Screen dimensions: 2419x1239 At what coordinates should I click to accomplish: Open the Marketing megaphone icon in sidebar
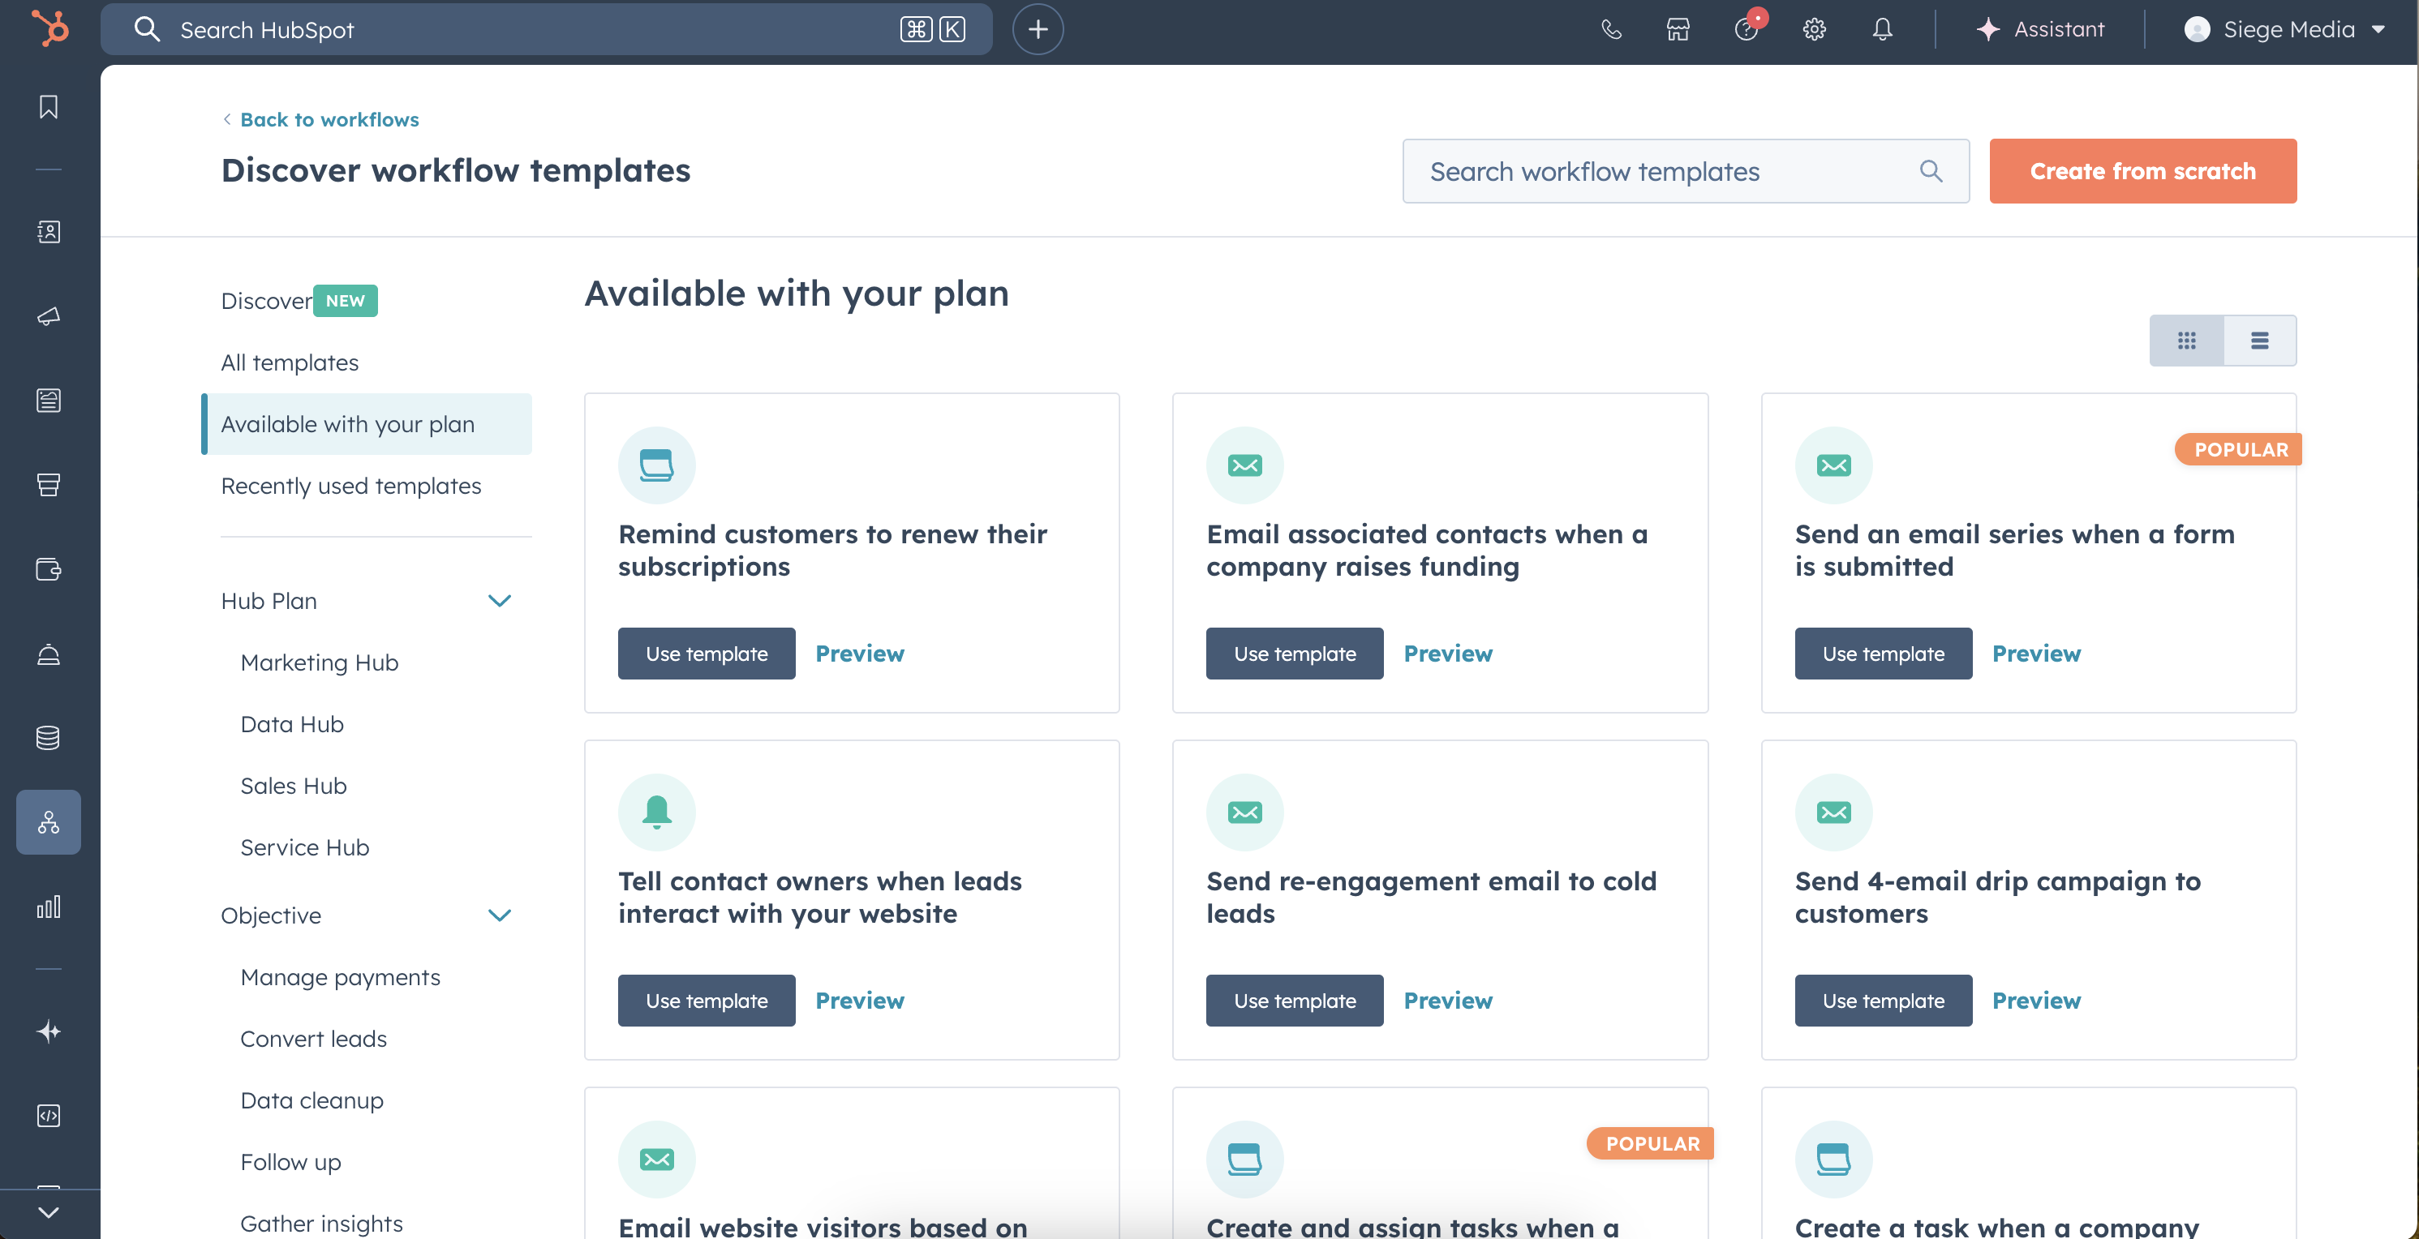pyautogui.click(x=48, y=316)
